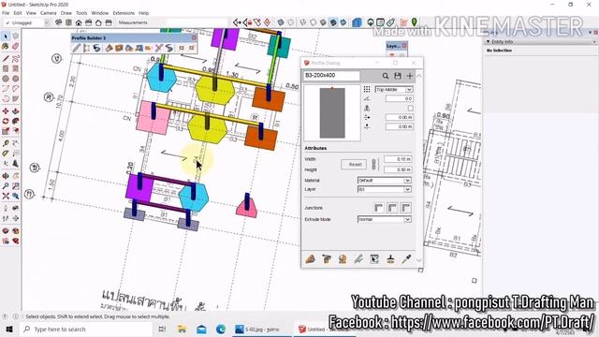This screenshot has height=337, width=599.
Task: Select the arrow Select tool
Action: [6, 37]
